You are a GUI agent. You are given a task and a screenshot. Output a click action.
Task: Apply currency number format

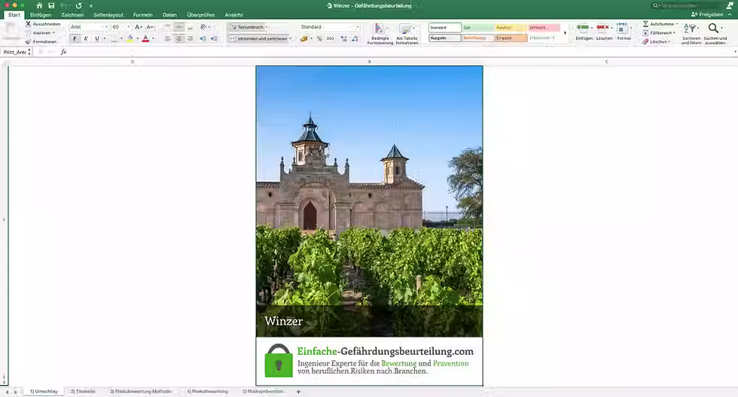tap(304, 38)
